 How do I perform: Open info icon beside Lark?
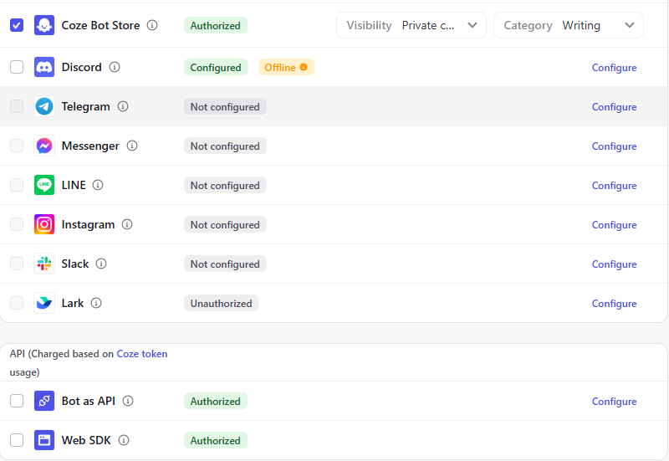click(96, 303)
